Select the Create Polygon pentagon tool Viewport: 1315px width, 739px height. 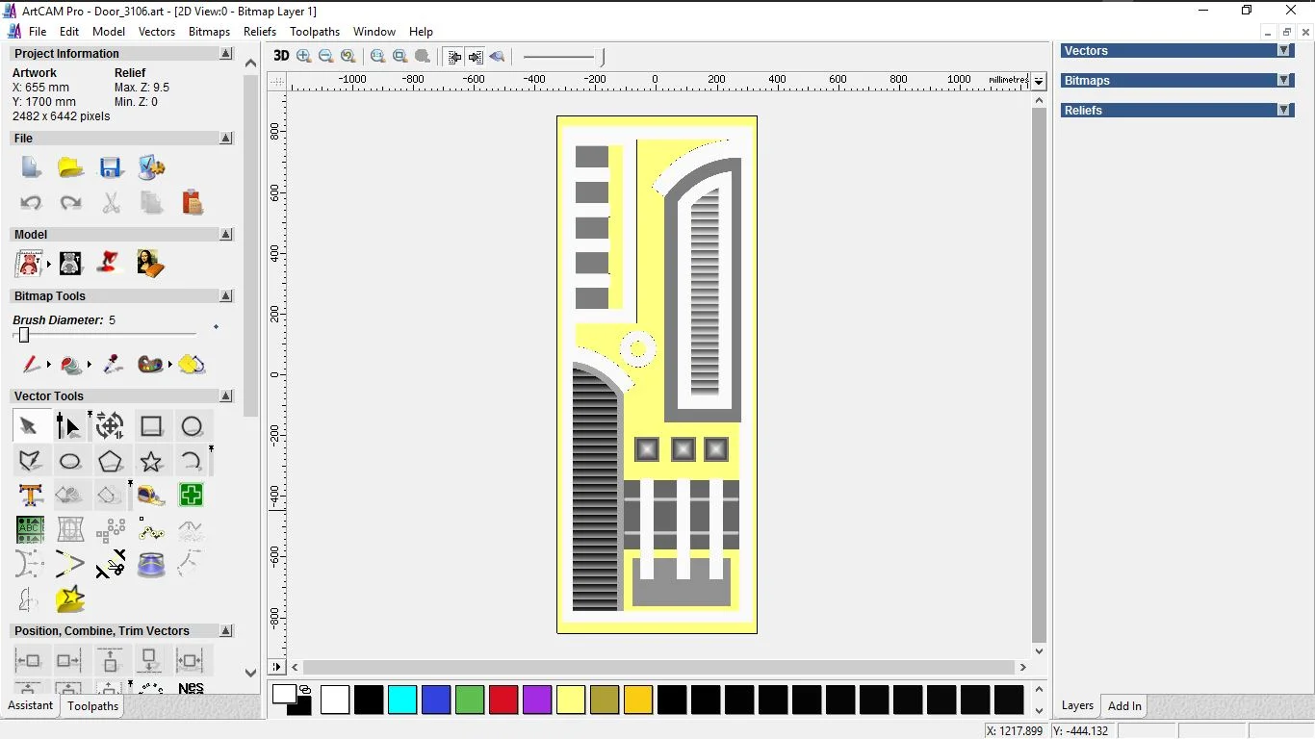[111, 461]
